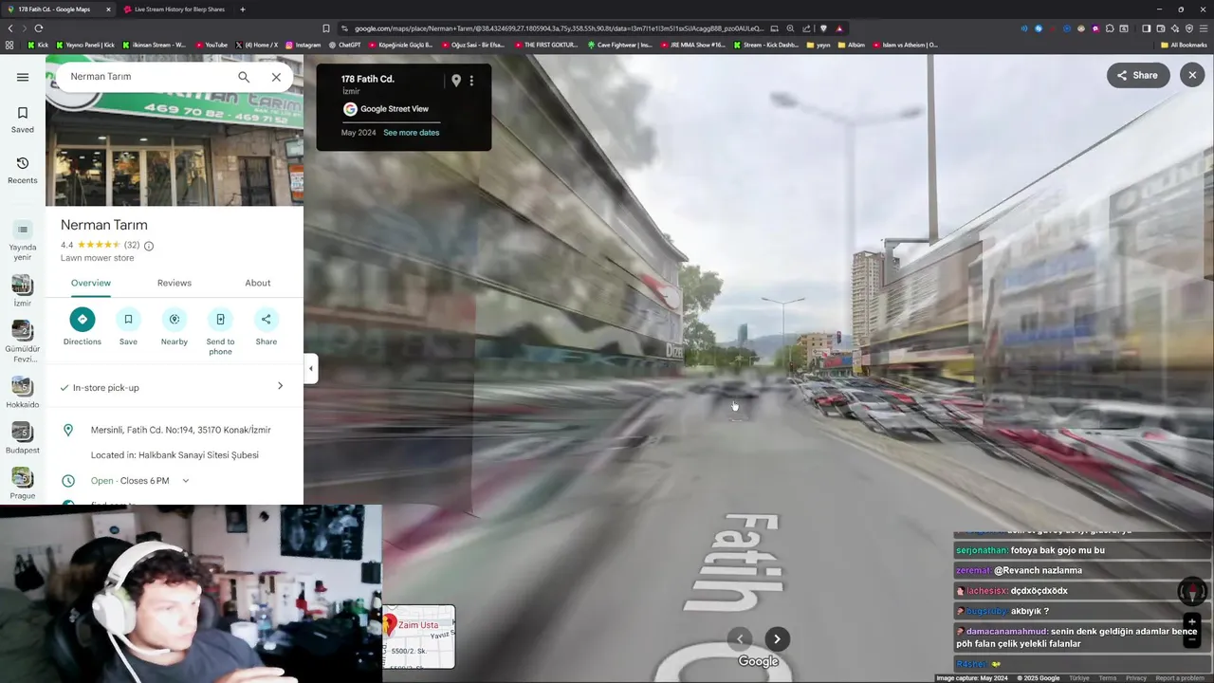Click the Nerman Tarım search input field

coord(147,77)
